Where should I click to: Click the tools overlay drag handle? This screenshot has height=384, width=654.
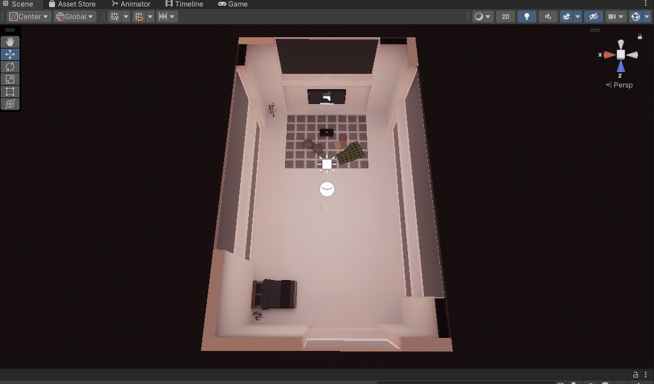tap(10, 30)
